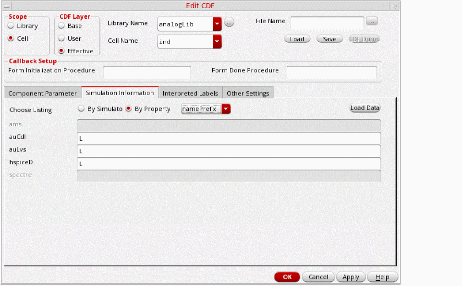
Task: Open the namePrefix property dropdown
Action: click(226, 109)
